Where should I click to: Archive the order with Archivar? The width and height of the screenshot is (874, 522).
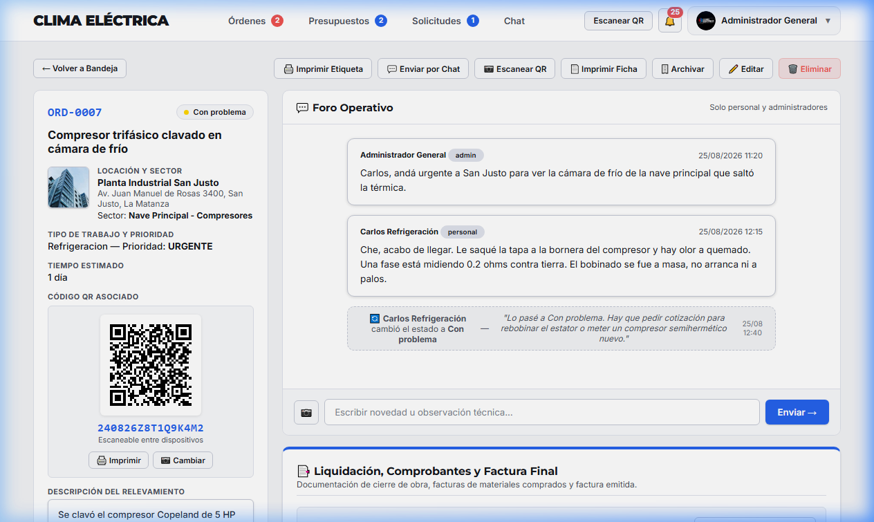(x=682, y=68)
